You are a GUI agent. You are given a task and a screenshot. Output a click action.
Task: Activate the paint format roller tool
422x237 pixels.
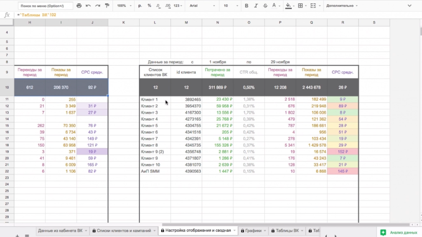pos(107,6)
